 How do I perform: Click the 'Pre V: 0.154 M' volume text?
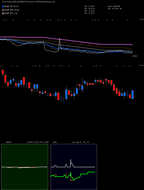[x=115, y=9]
